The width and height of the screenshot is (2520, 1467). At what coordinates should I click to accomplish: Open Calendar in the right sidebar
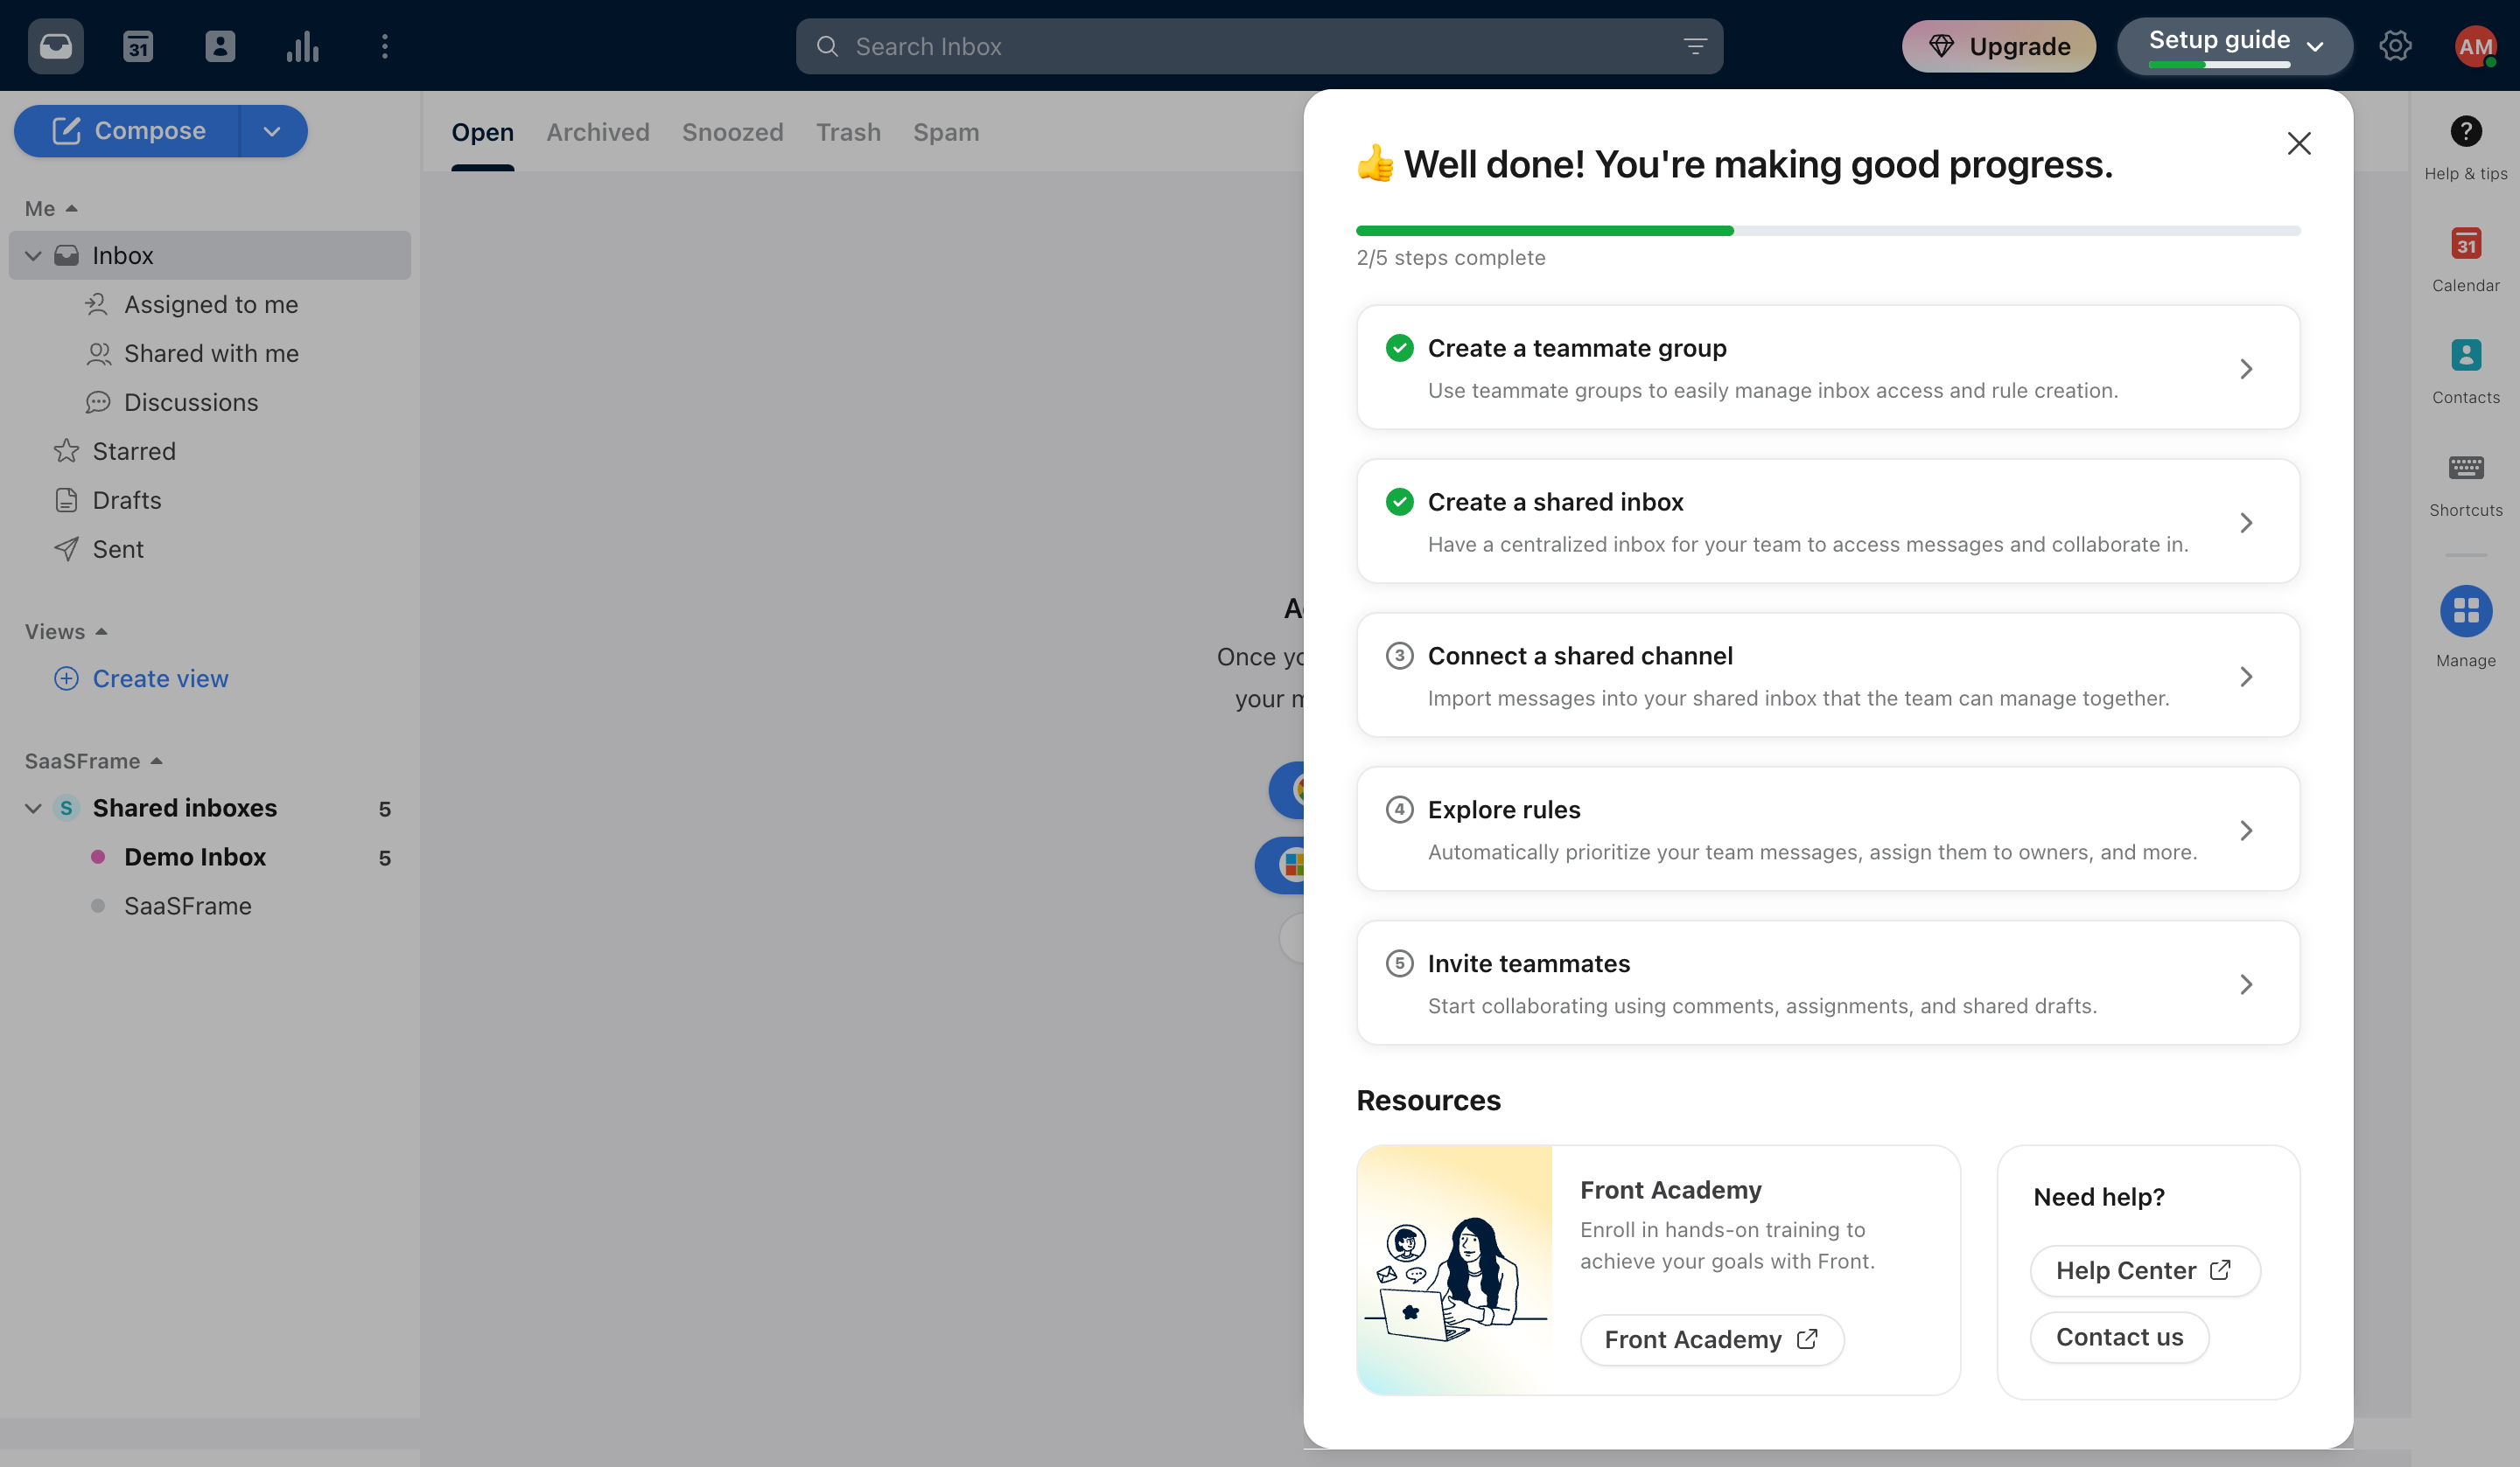point(2466,260)
